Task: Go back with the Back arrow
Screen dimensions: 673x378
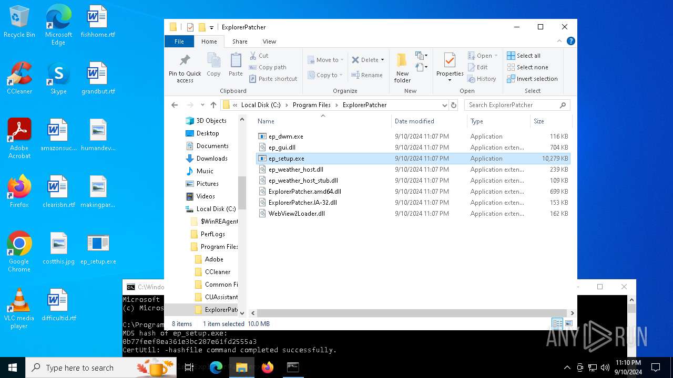Action: pyautogui.click(x=175, y=105)
